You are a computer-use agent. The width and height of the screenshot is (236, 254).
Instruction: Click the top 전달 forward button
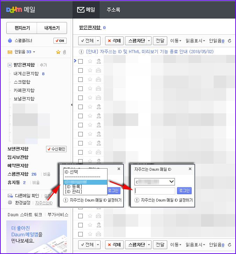click(x=160, y=41)
